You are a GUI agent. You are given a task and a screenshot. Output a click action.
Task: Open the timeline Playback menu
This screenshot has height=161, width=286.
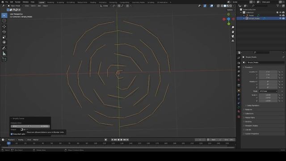(x=12, y=140)
